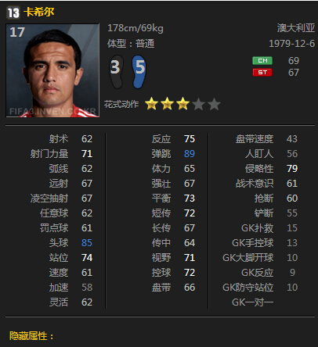Click the red ST position badge
This screenshot has width=318, height=347.
click(262, 72)
